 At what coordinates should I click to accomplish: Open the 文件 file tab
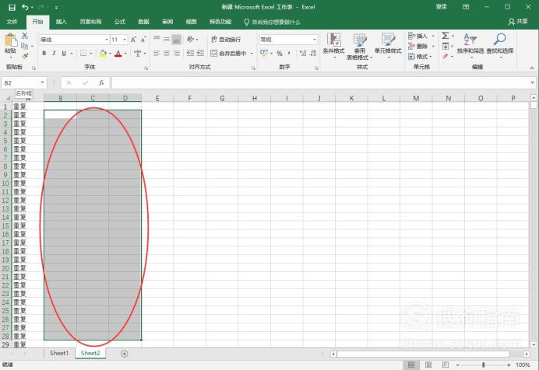pos(12,22)
